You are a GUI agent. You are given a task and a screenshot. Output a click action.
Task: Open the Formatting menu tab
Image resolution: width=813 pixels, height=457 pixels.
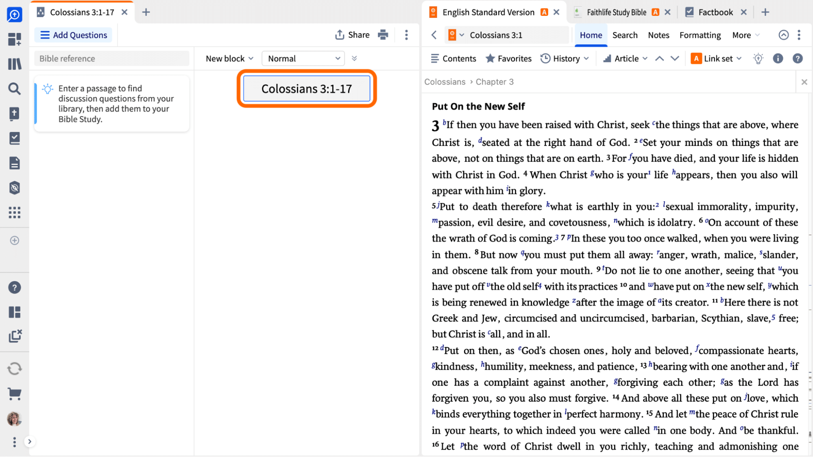(x=700, y=35)
